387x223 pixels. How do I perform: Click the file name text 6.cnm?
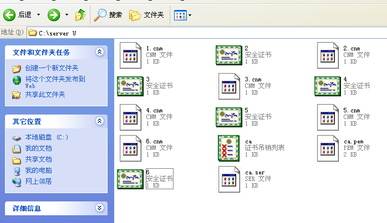coord(154,142)
